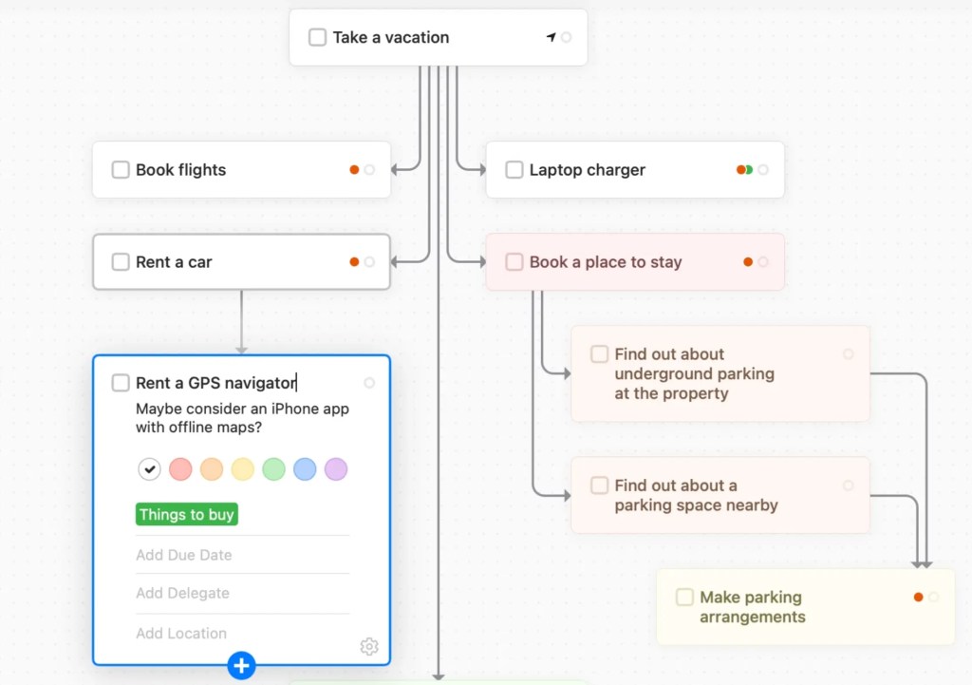Check off Rent a GPS navigator
This screenshot has height=685, width=972.
[x=121, y=383]
